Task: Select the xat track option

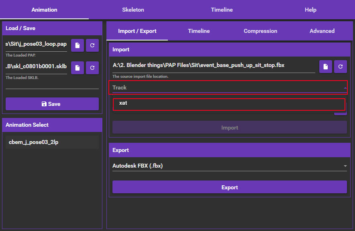Action: point(229,104)
